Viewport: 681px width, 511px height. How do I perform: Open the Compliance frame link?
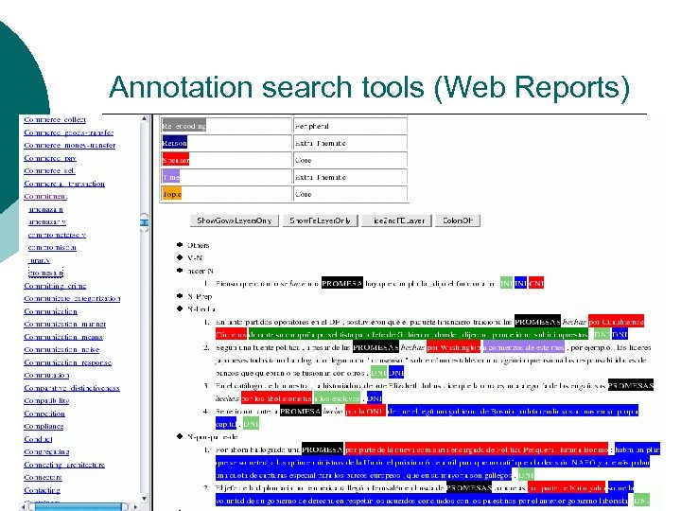(x=44, y=426)
